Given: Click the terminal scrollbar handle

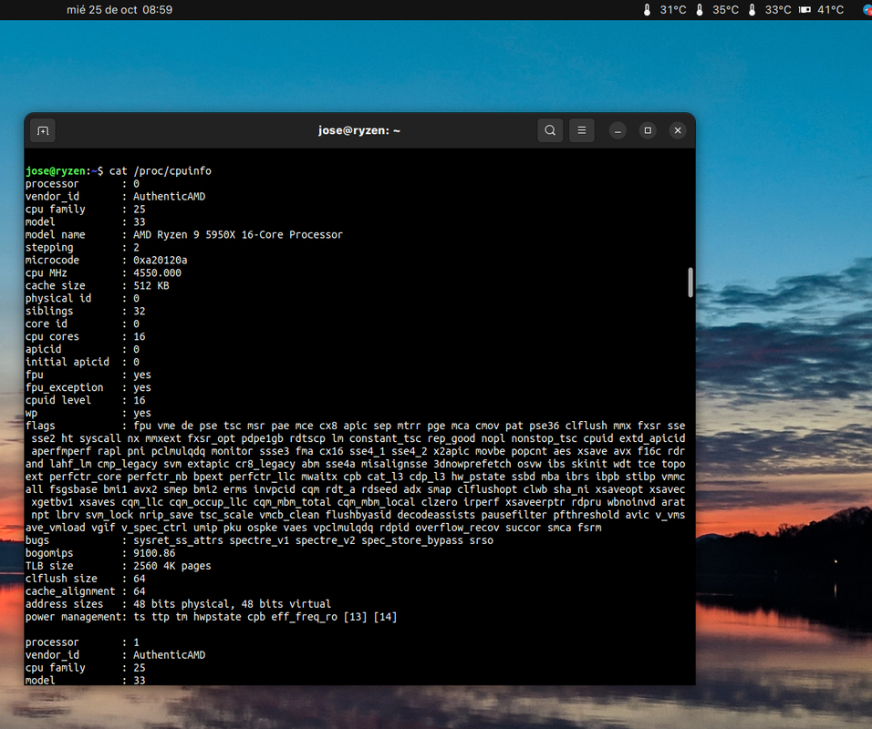Looking at the screenshot, I should (x=690, y=282).
